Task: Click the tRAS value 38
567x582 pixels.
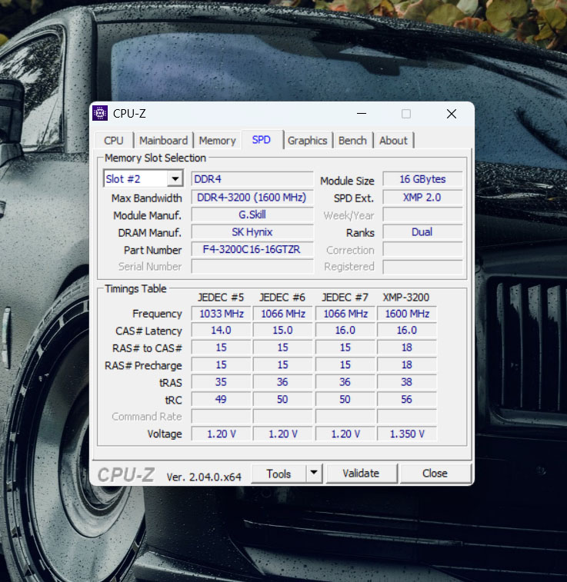Action: coord(407,382)
